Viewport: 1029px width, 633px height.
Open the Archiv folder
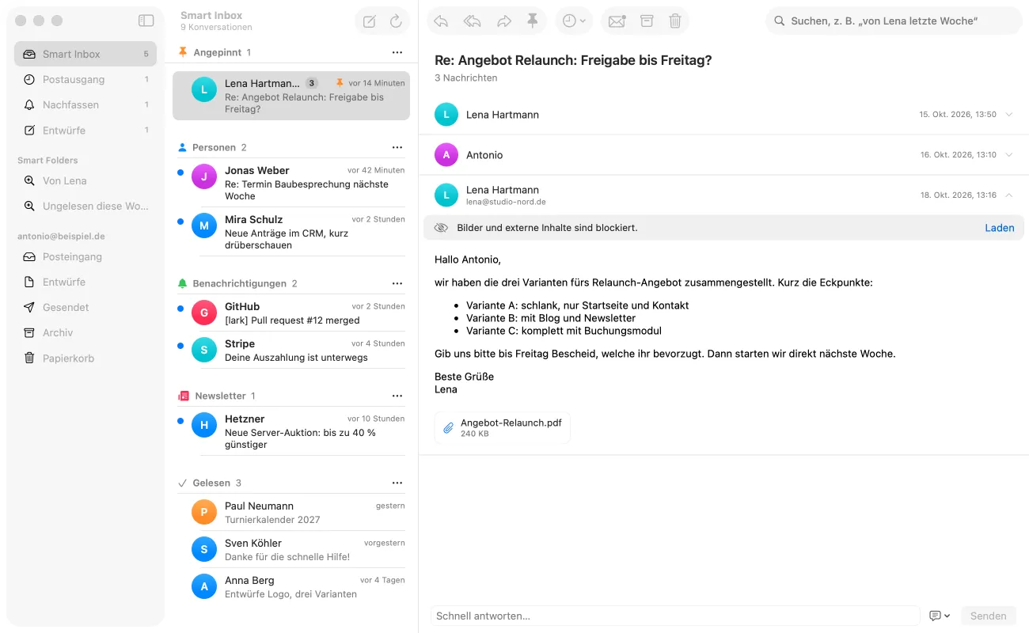click(x=85, y=332)
